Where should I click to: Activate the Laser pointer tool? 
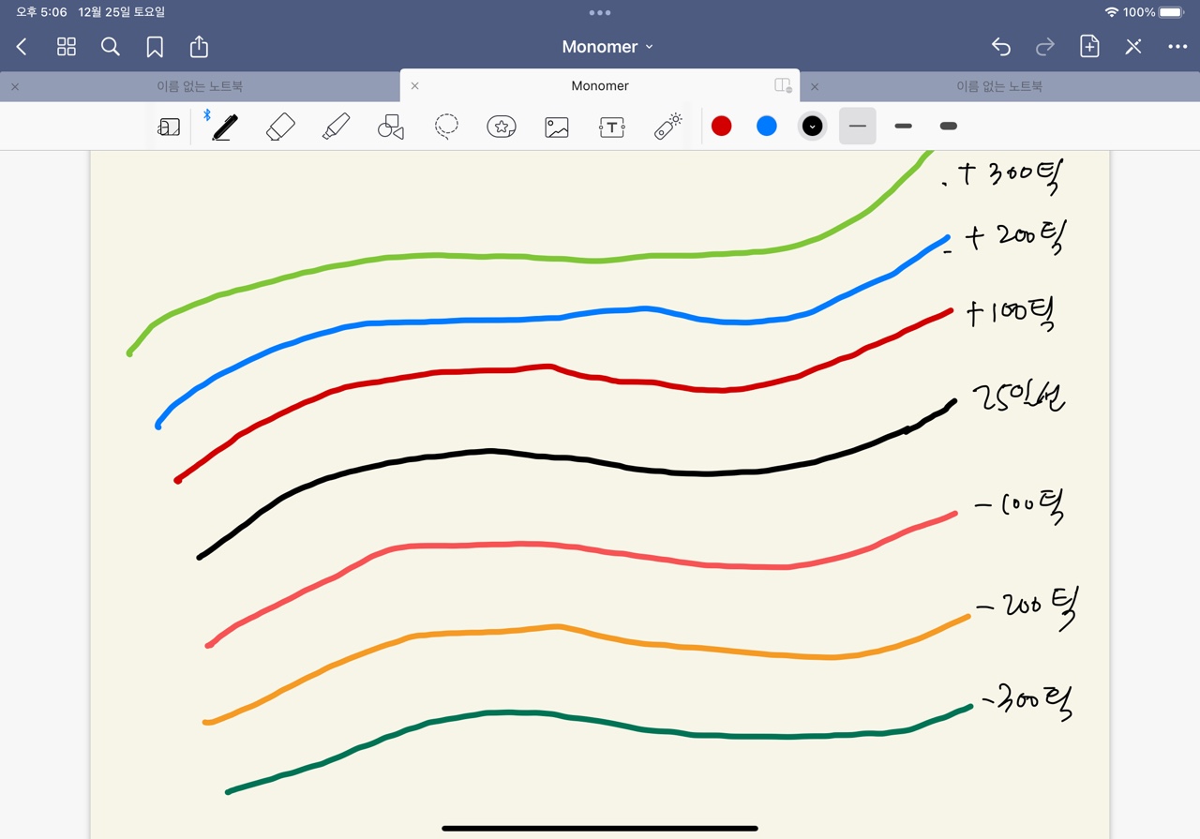click(x=667, y=127)
